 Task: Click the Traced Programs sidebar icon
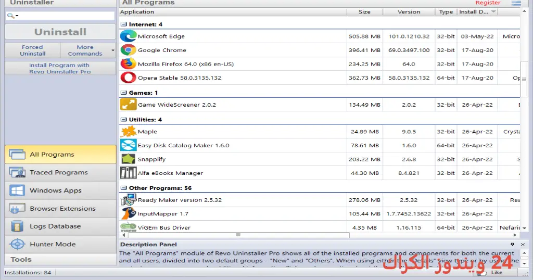click(17, 172)
